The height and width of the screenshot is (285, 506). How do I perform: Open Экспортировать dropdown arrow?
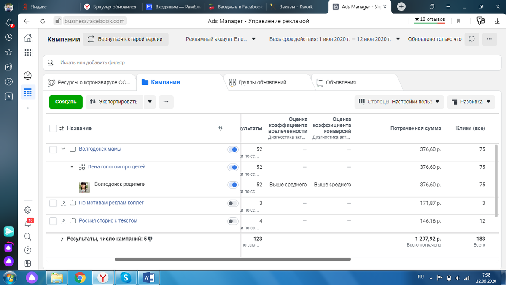point(150,102)
